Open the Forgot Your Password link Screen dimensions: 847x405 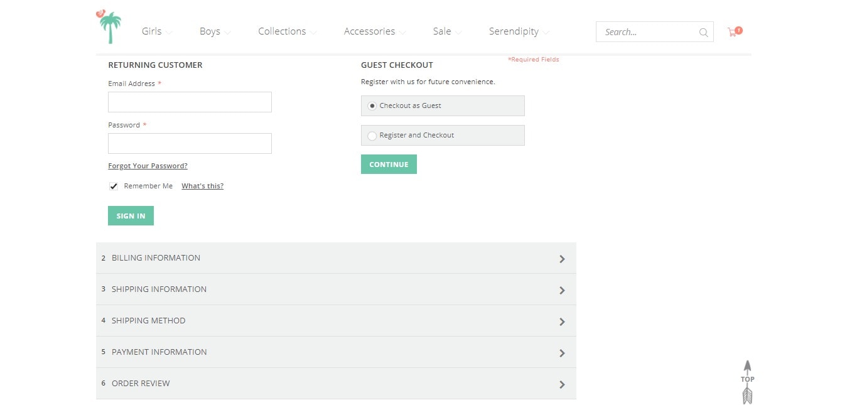pyautogui.click(x=148, y=166)
